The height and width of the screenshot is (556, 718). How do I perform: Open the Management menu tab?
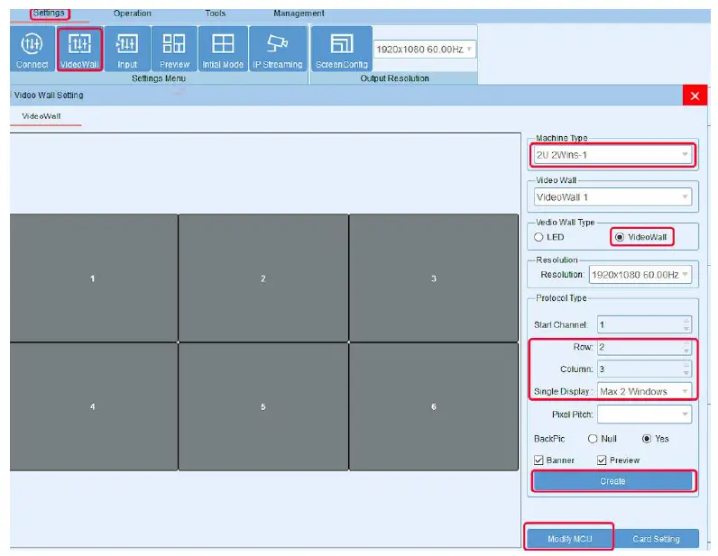coord(299,14)
